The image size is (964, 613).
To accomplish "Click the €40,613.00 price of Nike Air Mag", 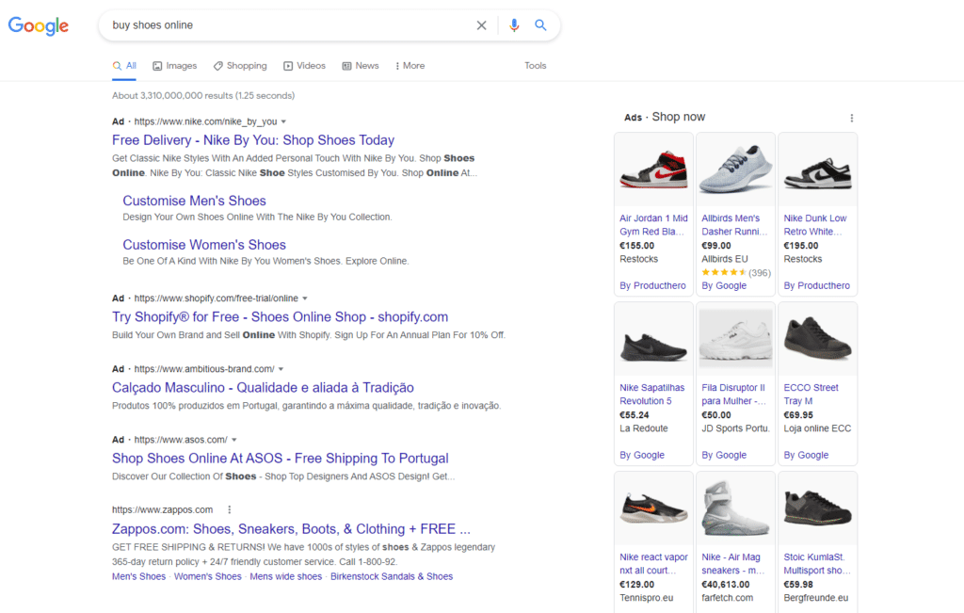I will pyautogui.click(x=726, y=585).
